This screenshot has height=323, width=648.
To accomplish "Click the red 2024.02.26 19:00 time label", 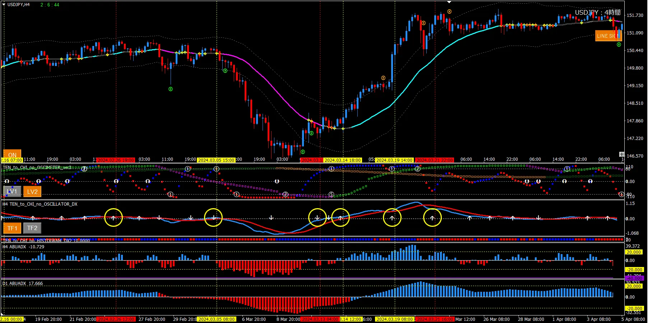I will click(x=116, y=160).
